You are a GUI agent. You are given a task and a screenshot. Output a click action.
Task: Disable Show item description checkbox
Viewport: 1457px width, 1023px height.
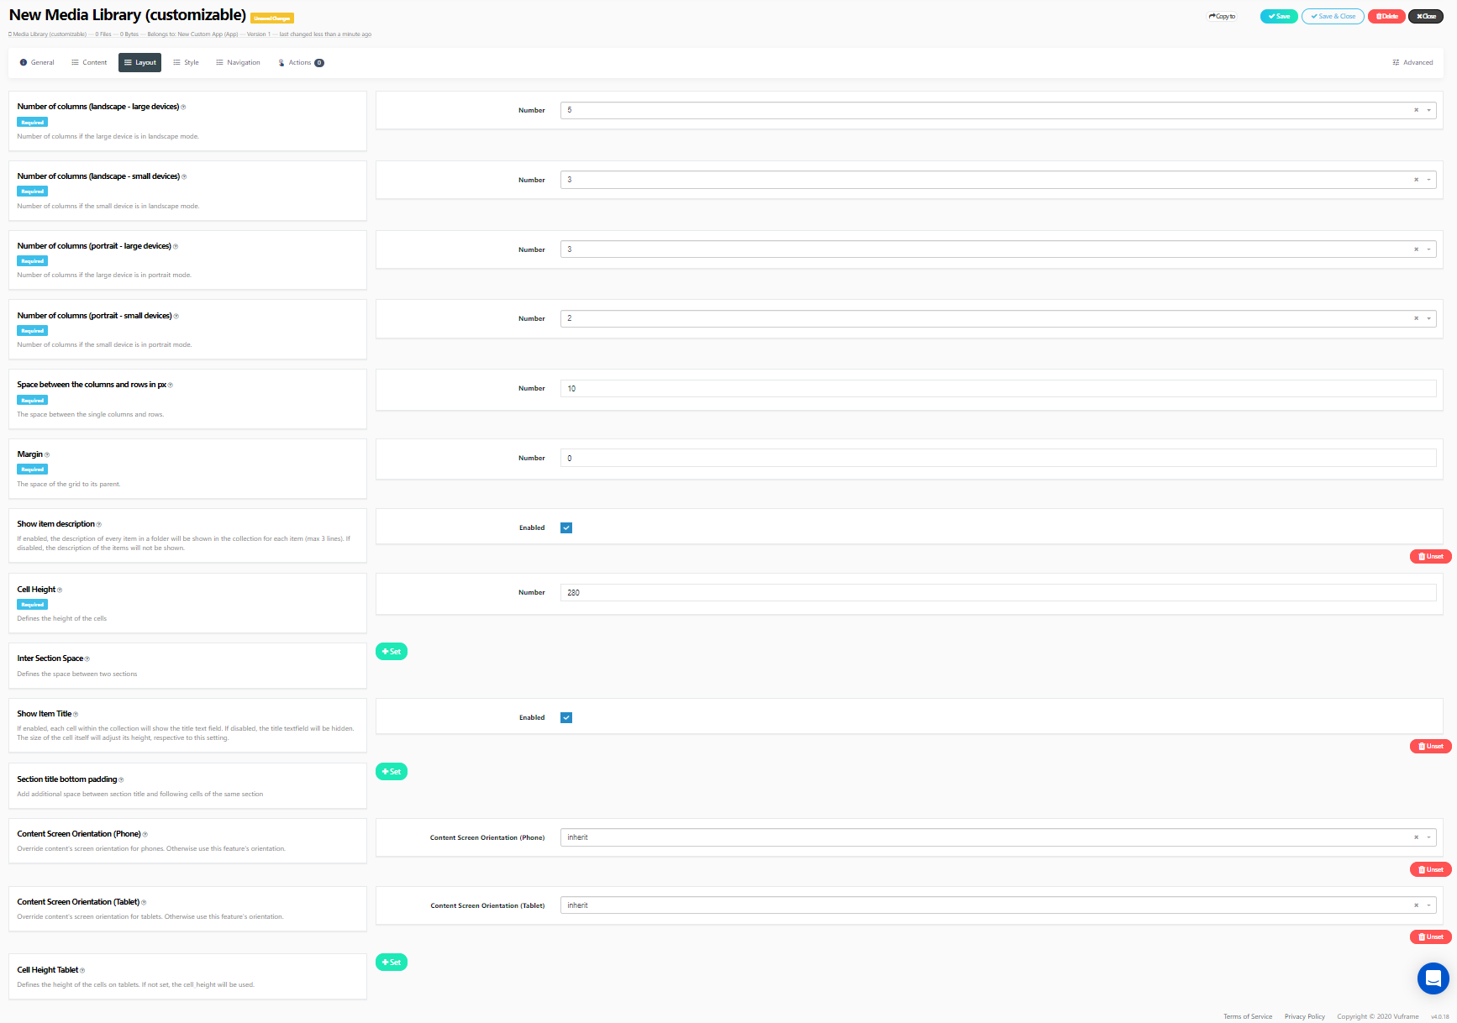(566, 528)
